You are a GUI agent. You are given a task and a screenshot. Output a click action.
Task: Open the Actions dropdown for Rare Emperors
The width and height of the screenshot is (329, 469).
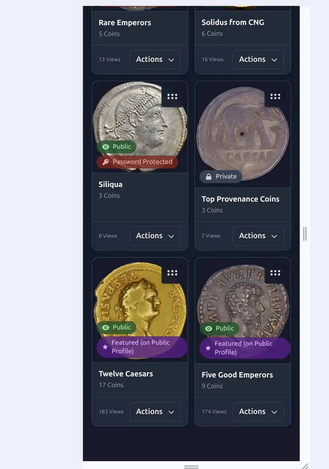(x=155, y=60)
